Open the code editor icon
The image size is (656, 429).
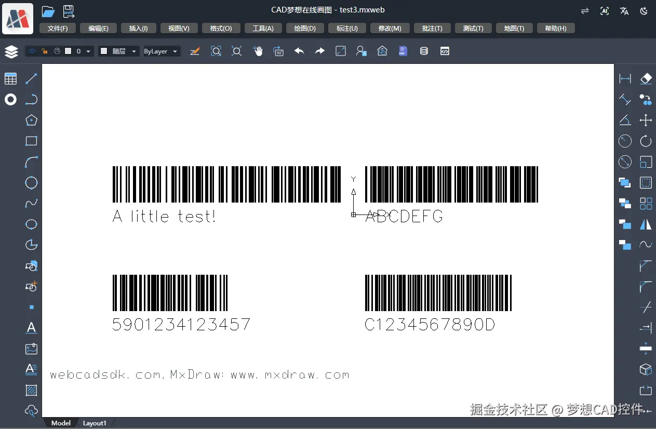(445, 51)
